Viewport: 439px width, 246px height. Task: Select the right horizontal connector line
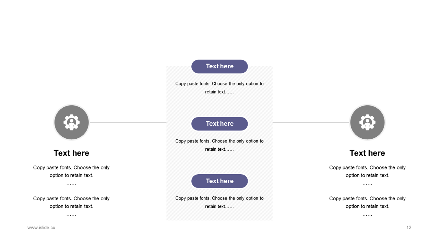tap(311, 122)
